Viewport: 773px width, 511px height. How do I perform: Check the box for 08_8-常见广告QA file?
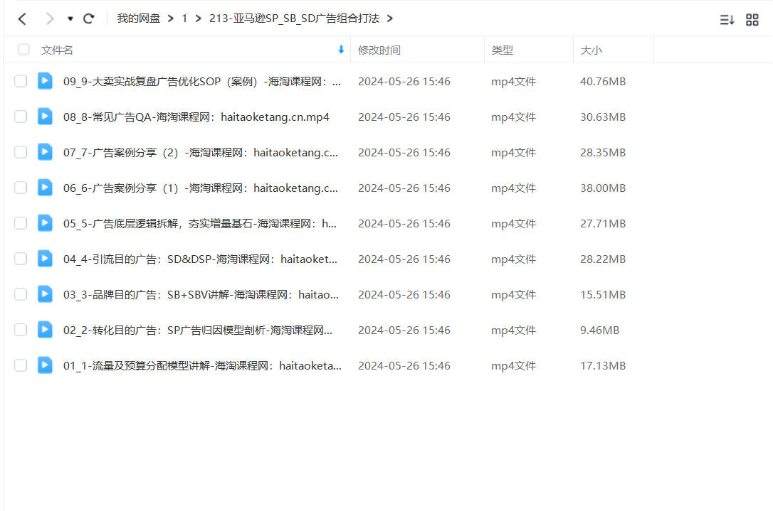point(21,117)
